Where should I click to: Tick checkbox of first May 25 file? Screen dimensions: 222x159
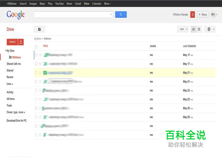[x=36, y=108]
